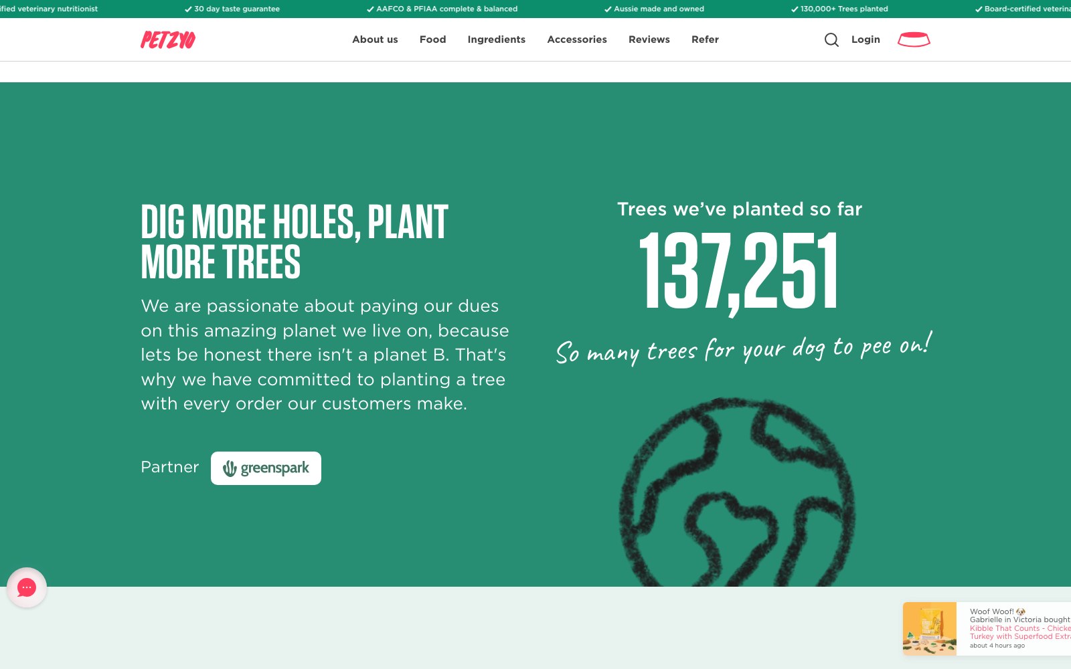Image resolution: width=1071 pixels, height=669 pixels.
Task: Open the About us menu
Action: coord(375,39)
